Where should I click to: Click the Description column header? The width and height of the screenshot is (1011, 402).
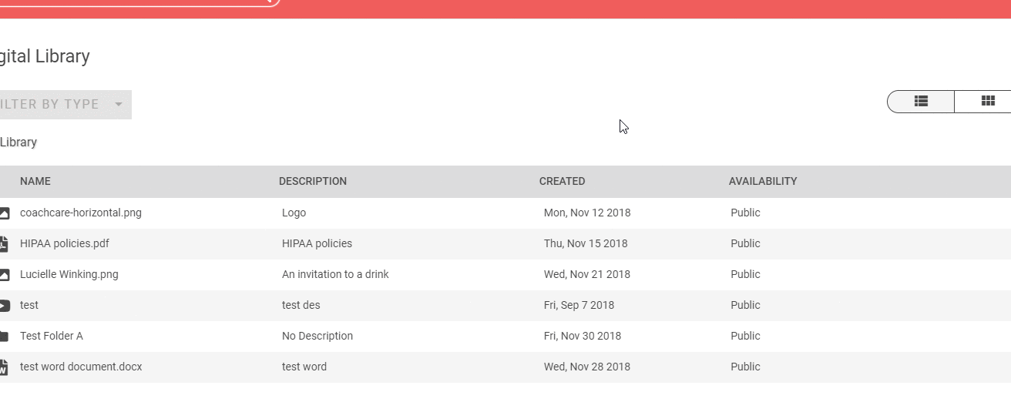313,182
